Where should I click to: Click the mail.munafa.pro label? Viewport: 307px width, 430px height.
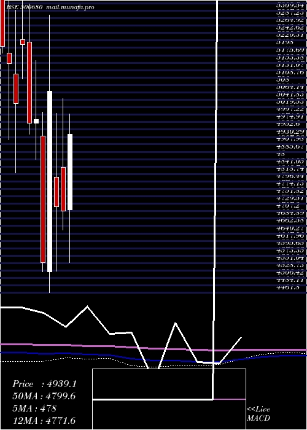(x=70, y=7)
